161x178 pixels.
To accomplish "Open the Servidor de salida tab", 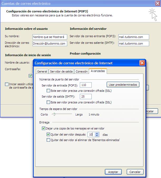I will [x=61, y=71].
